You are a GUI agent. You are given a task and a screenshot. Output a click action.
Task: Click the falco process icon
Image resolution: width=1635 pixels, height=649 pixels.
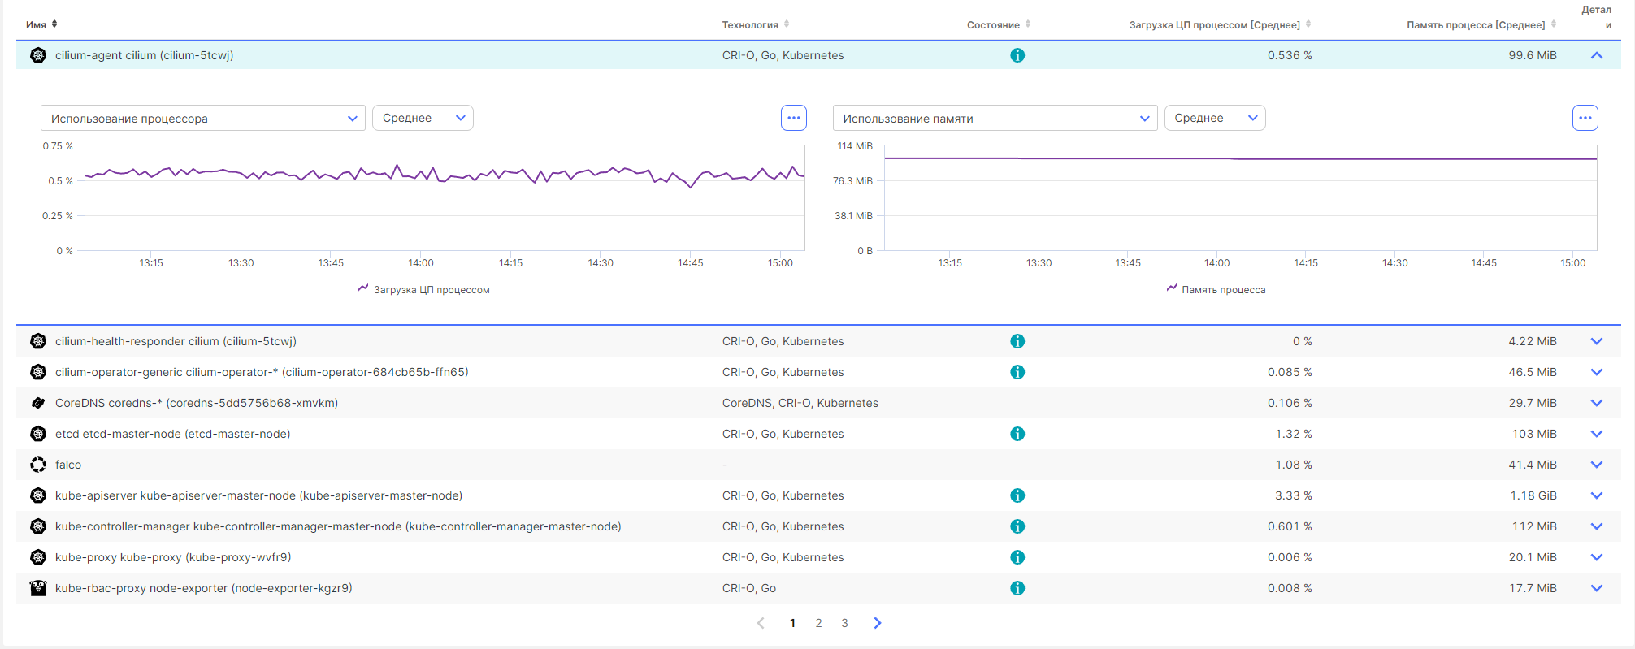click(x=38, y=465)
